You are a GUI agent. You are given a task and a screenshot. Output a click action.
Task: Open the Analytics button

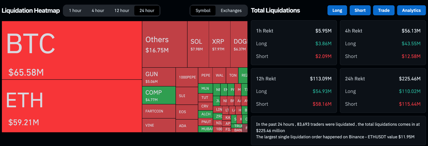tap(411, 10)
